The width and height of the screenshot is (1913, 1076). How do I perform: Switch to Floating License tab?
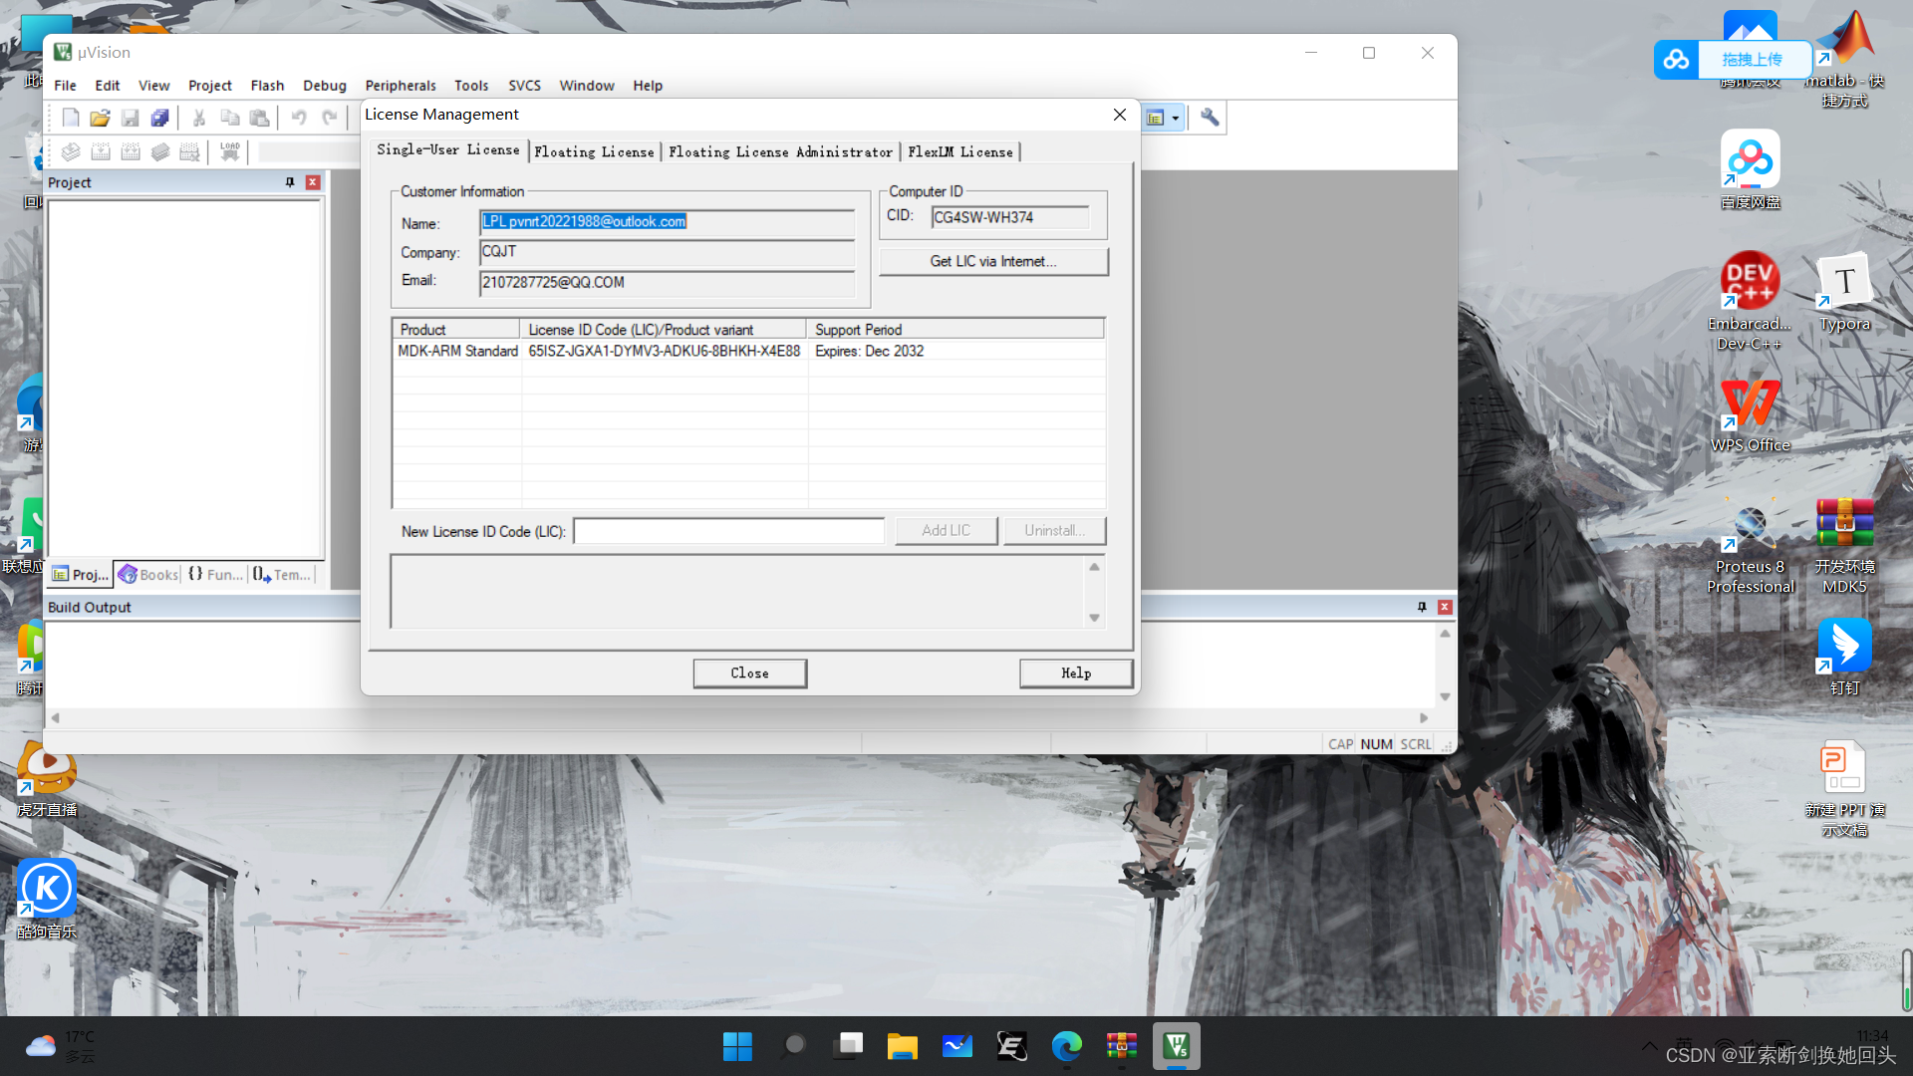click(x=594, y=151)
